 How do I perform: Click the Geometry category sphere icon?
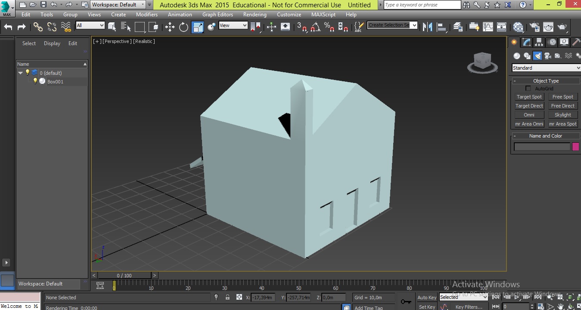[516, 56]
